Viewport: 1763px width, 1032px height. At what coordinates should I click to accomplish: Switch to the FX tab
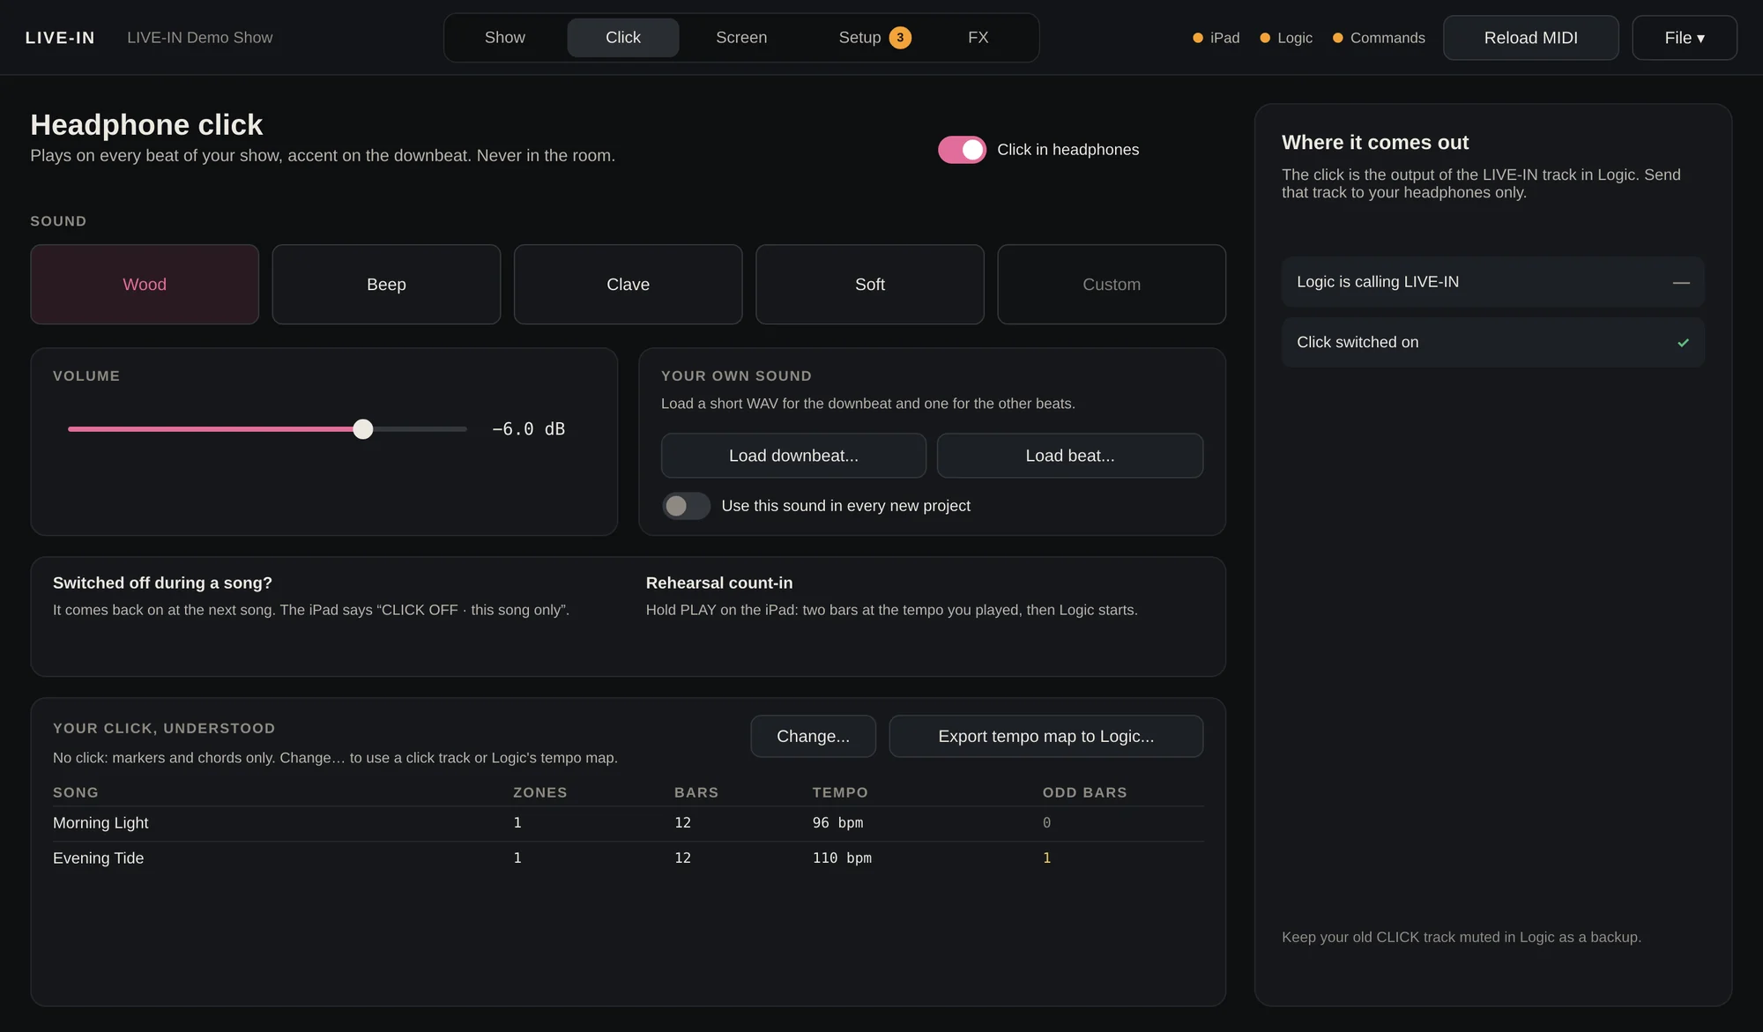click(978, 38)
